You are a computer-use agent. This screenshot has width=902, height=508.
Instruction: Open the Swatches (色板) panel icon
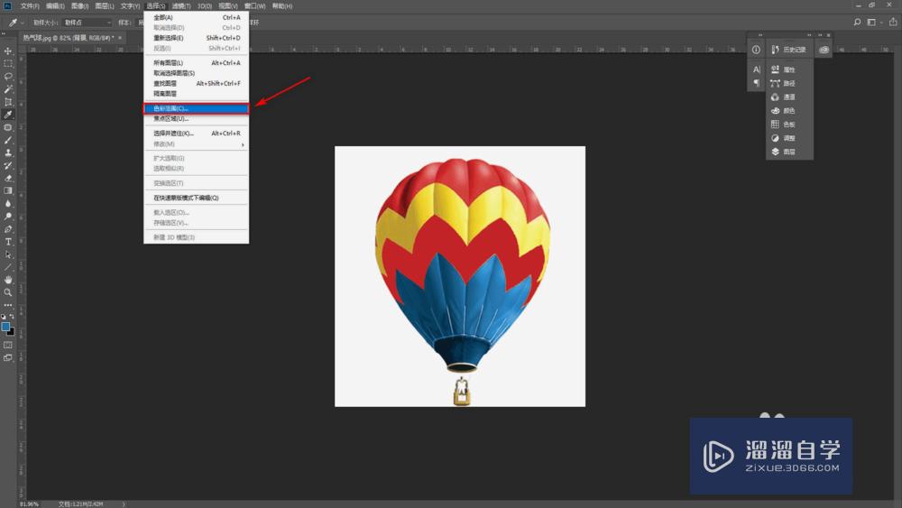(x=783, y=125)
